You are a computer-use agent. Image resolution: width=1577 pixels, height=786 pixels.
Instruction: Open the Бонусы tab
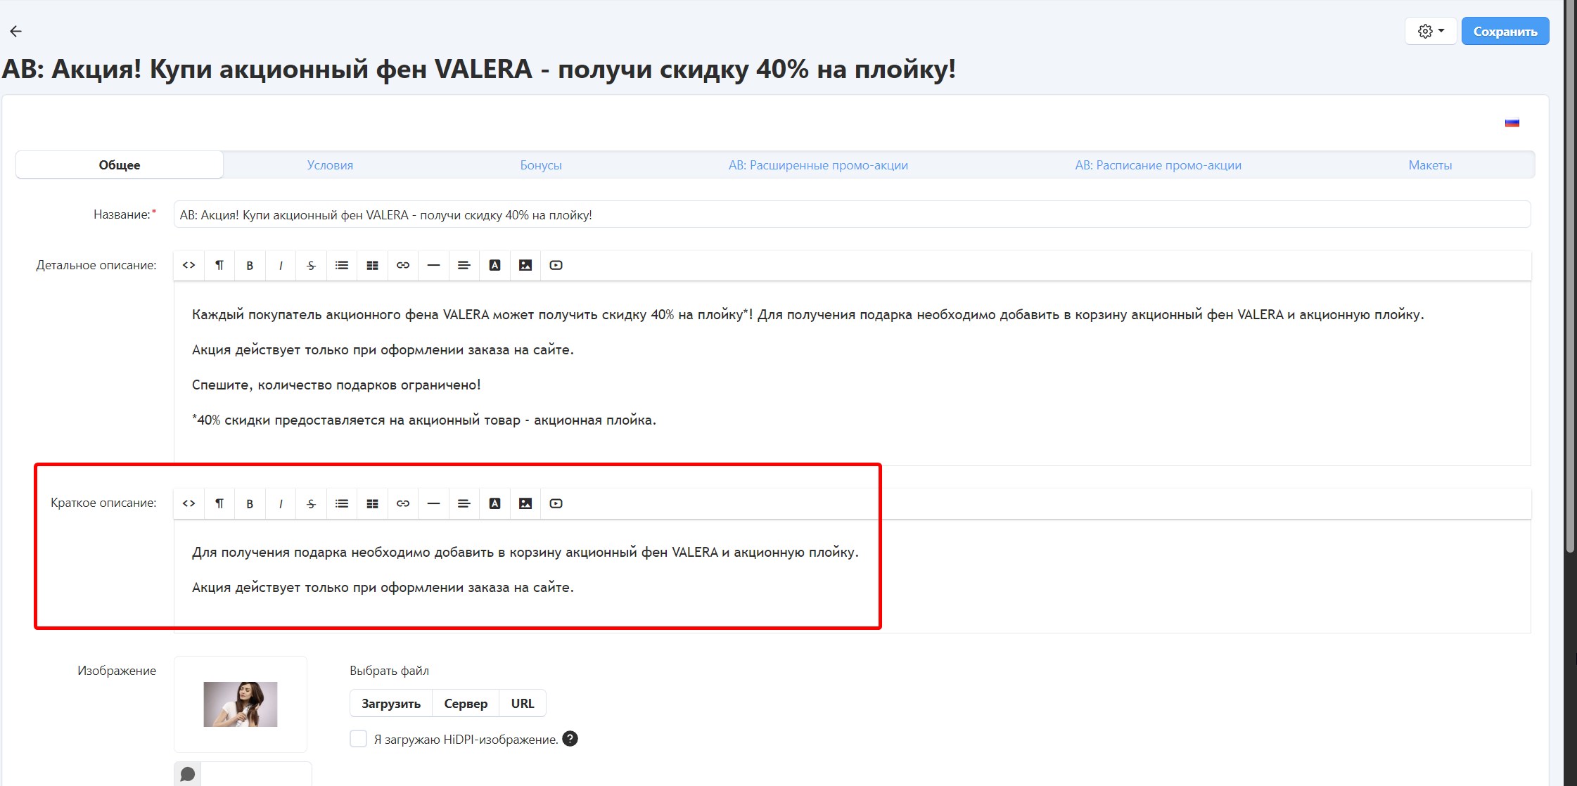(x=541, y=165)
